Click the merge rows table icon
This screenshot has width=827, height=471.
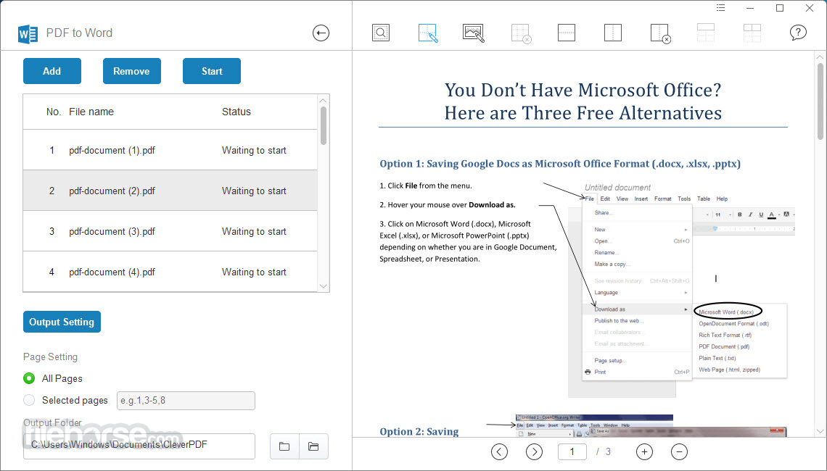pos(706,33)
